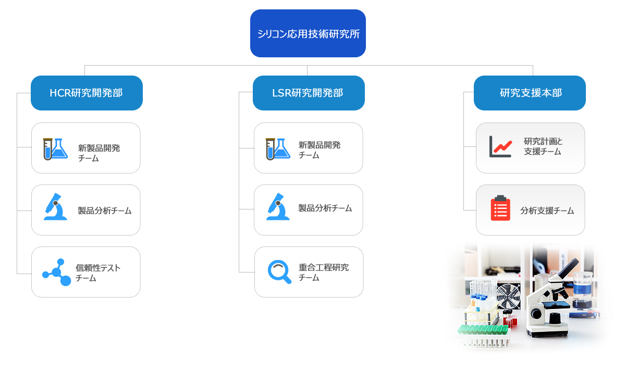Click the flask icon under HCR研究開発部
626x371 pixels.
[55, 149]
